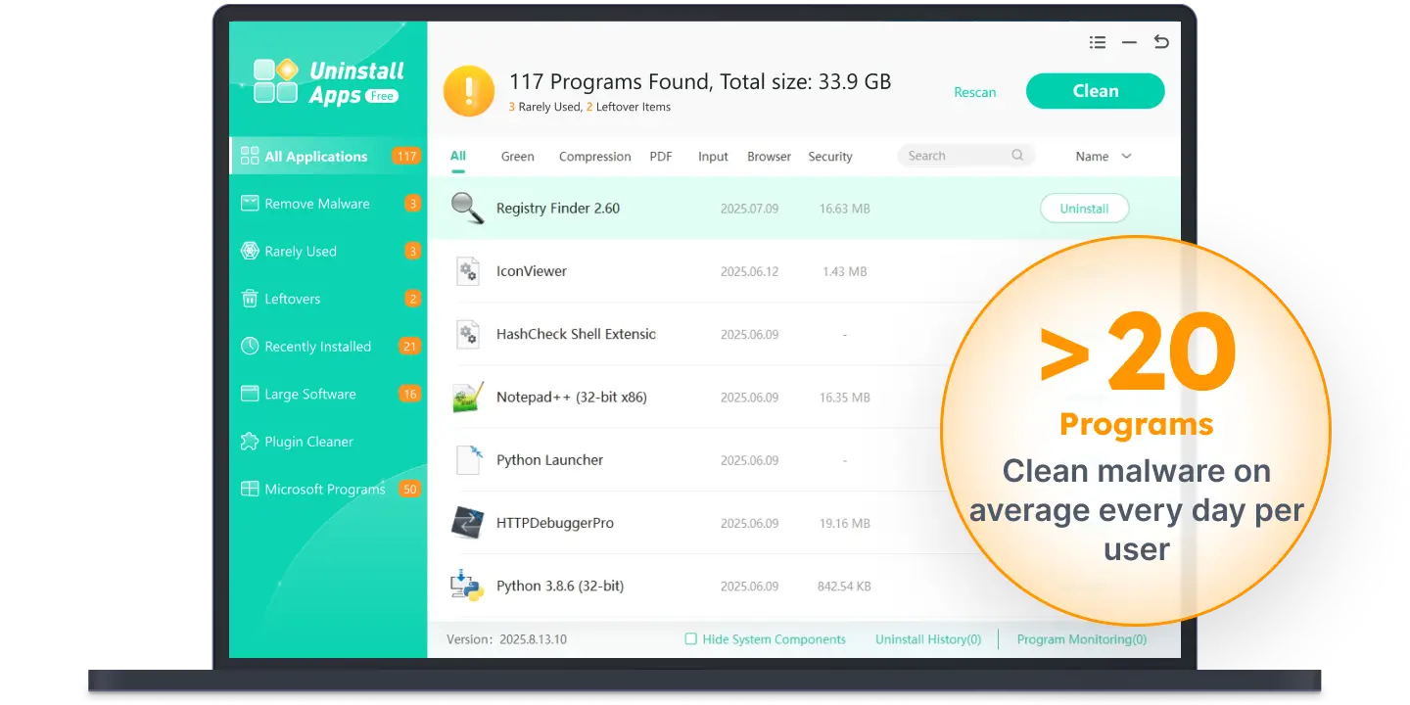The height and width of the screenshot is (705, 1410).
Task: Click the search magnifier icon
Action: [x=1017, y=155]
